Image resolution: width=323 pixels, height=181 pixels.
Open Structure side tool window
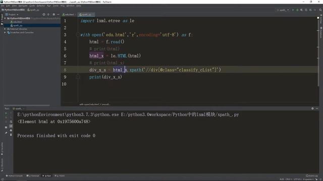[2, 165]
